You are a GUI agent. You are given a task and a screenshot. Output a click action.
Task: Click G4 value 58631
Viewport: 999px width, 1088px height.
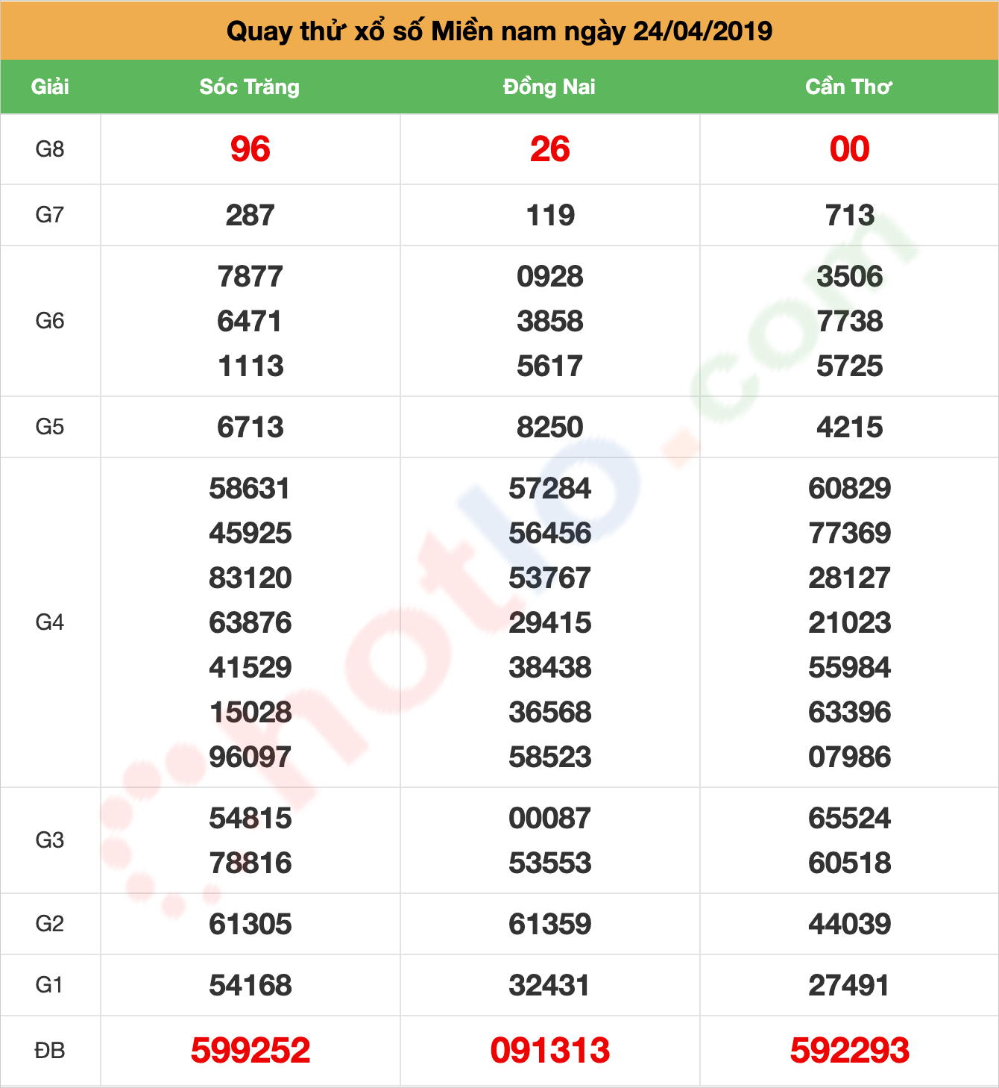point(250,489)
